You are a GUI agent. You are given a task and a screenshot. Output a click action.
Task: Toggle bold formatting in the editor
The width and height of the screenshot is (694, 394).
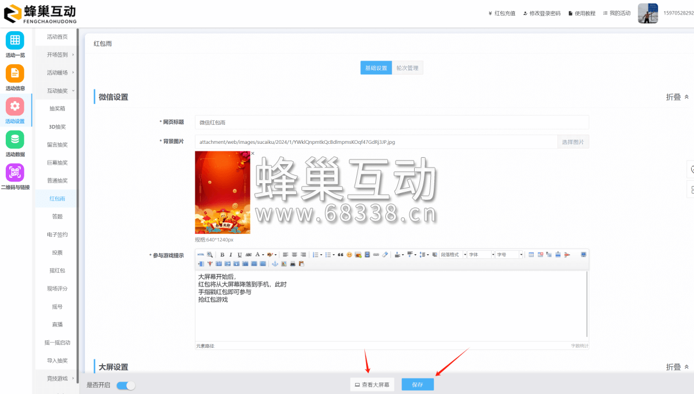222,255
